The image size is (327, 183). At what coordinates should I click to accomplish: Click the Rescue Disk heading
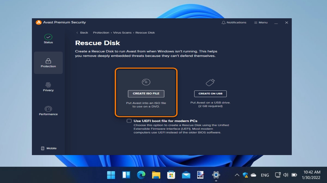pos(98,43)
